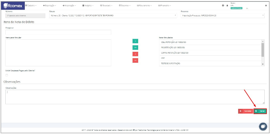Screen dimensions: 270x134
Task: Toggle Exibir Despesas Pagas pelo Cliente checkbox
Action: (7, 75)
